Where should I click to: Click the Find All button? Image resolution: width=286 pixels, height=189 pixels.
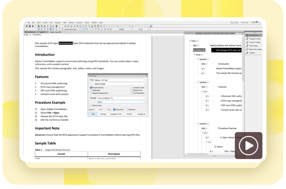click(129, 114)
